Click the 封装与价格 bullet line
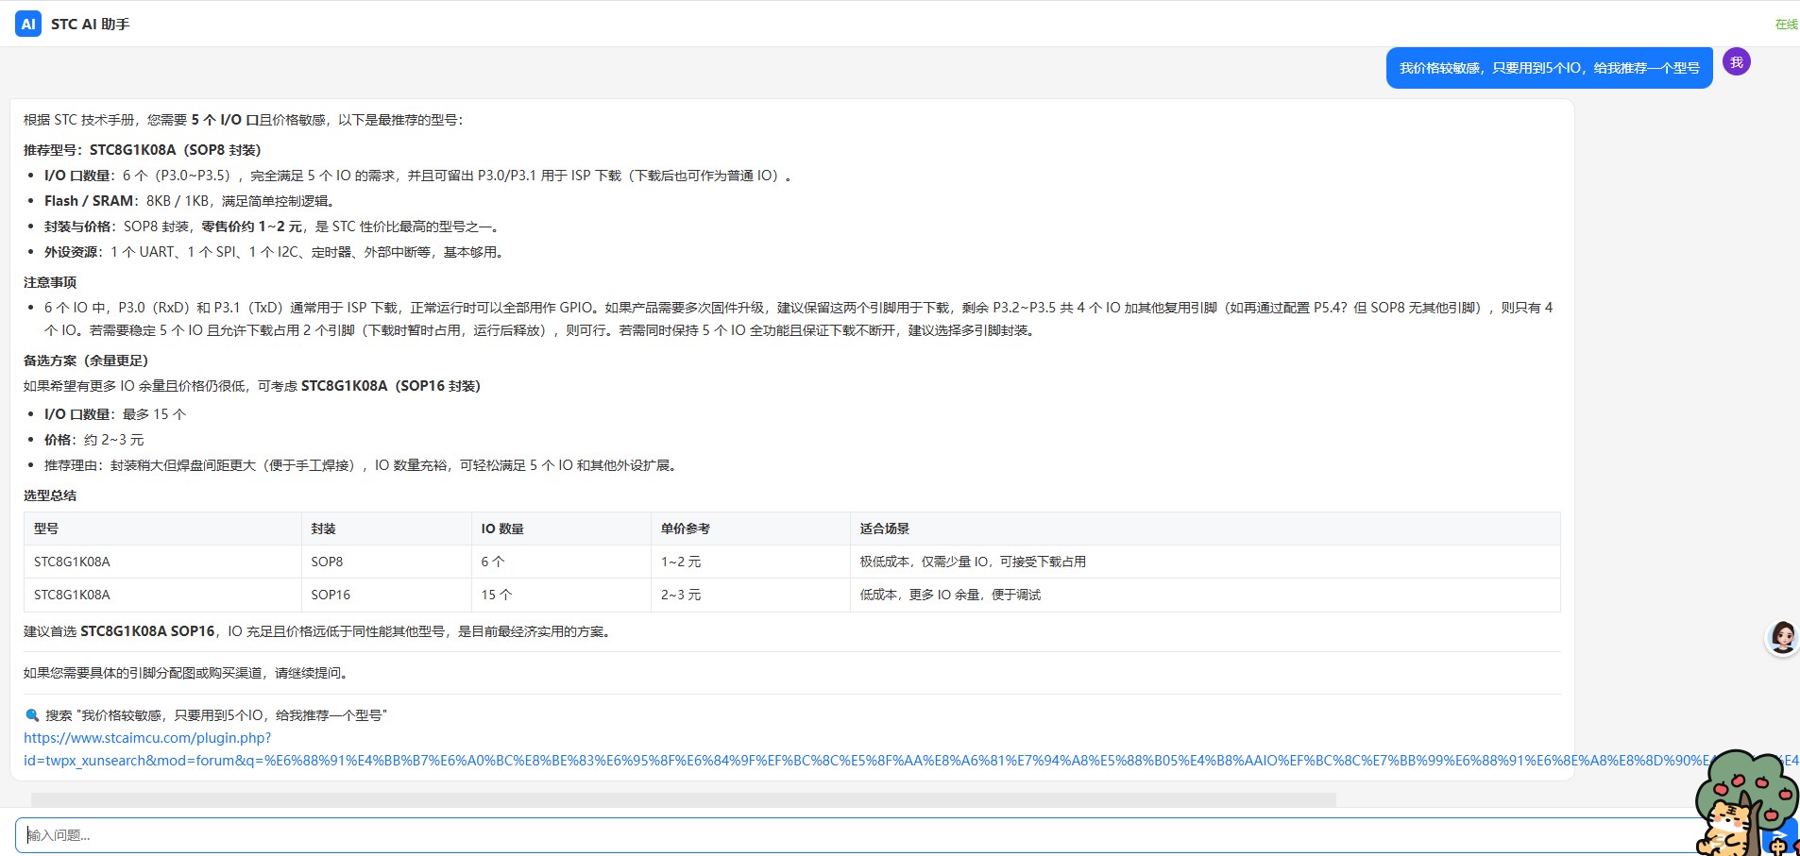Image resolution: width=1800 pixels, height=856 pixels. (274, 227)
